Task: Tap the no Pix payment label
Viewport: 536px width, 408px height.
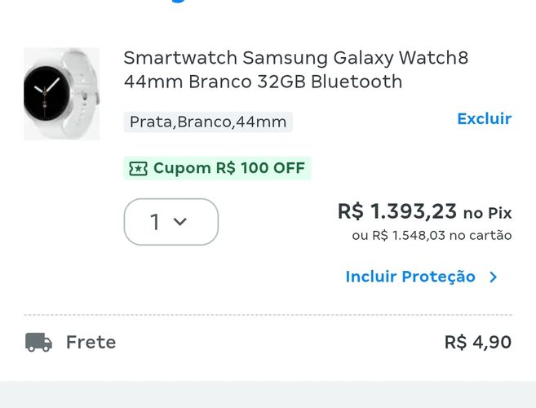Action: coord(488,213)
